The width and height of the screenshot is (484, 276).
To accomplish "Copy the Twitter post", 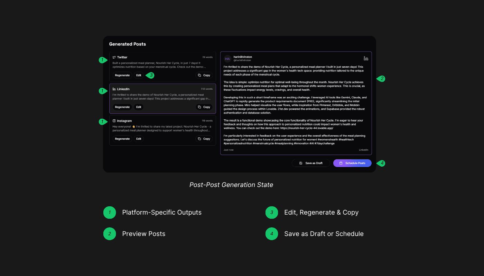I will pyautogui.click(x=204, y=75).
